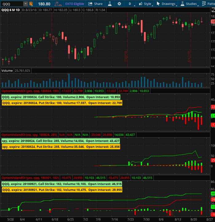Click the tallest blue volume bar near 6/25
Viewport: 215px width, 222px height.
69,80
